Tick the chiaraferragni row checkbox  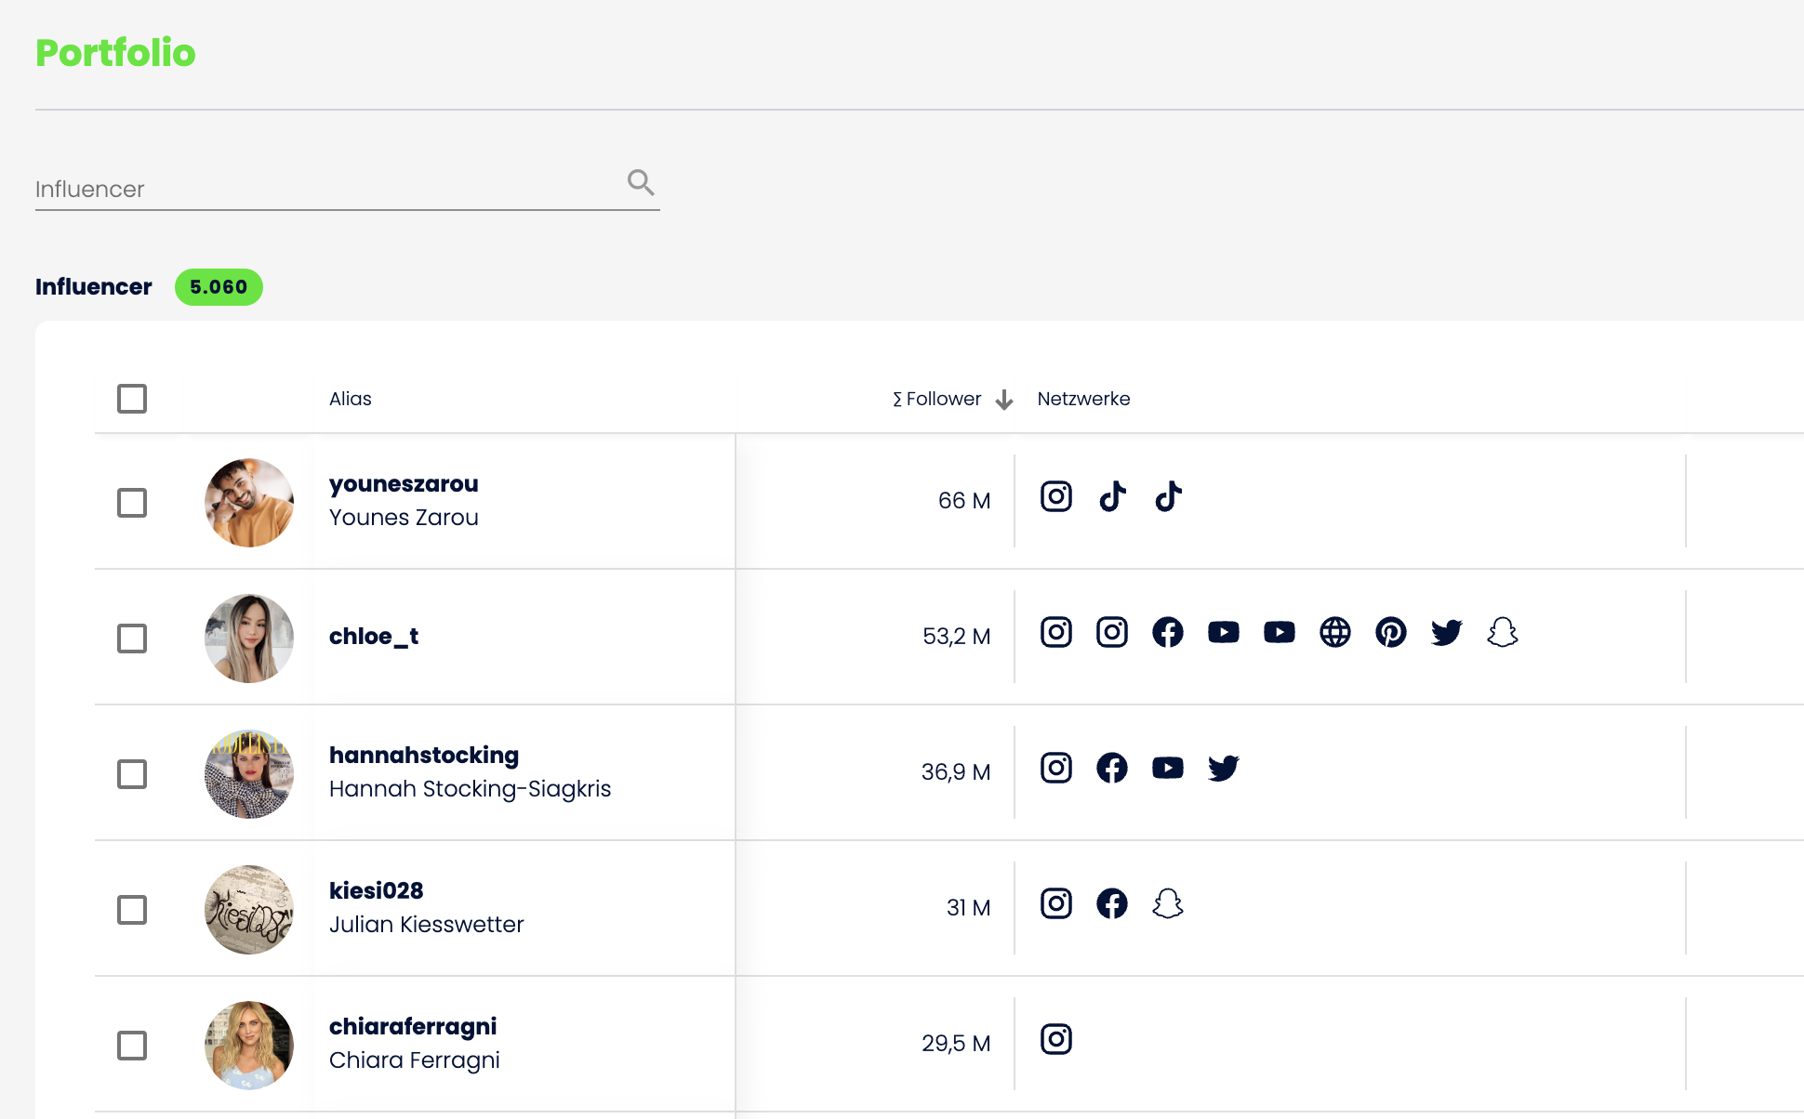coord(132,1046)
